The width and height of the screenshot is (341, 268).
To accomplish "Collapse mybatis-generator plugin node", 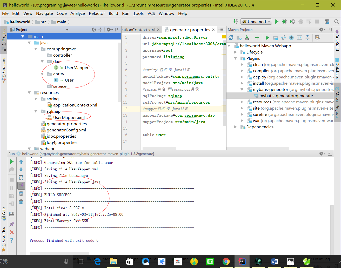I will point(242,89).
